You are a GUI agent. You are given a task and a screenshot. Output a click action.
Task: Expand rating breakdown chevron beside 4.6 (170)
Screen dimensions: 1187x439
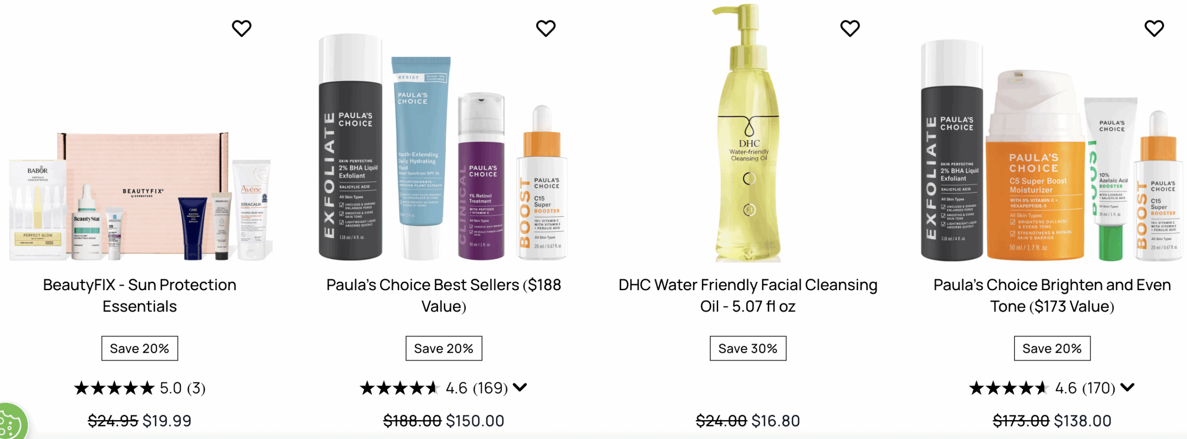tap(1127, 387)
